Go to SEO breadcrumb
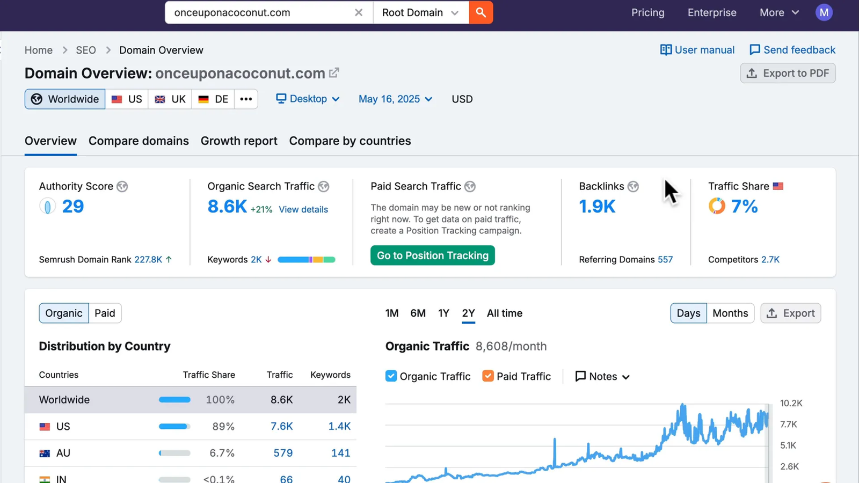This screenshot has height=483, width=859. pyautogui.click(x=86, y=50)
